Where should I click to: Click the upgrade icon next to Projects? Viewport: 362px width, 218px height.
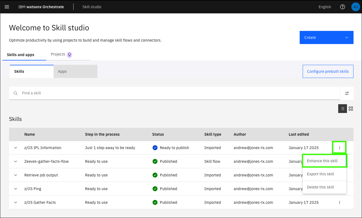pos(69,54)
